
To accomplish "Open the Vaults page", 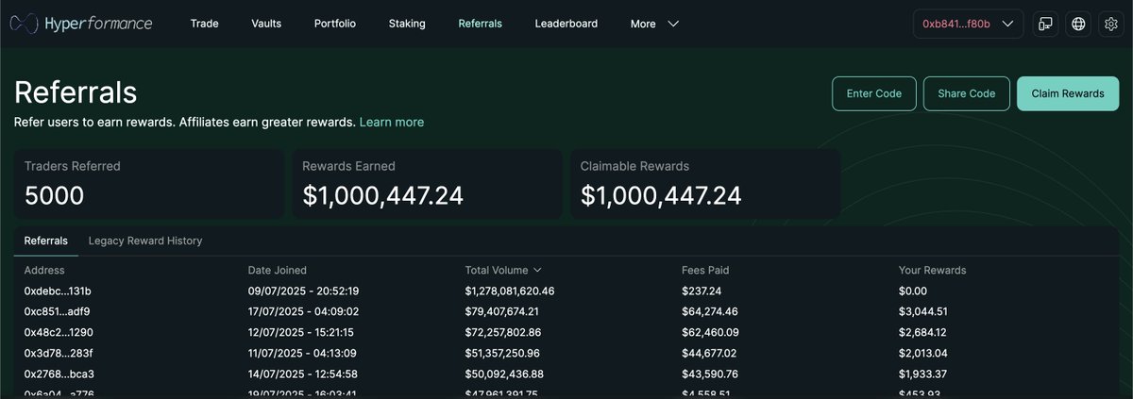I will (266, 24).
